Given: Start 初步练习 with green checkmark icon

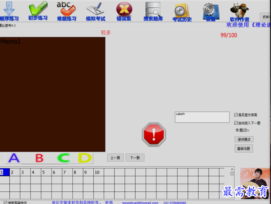Looking at the screenshot, I should [38, 11].
